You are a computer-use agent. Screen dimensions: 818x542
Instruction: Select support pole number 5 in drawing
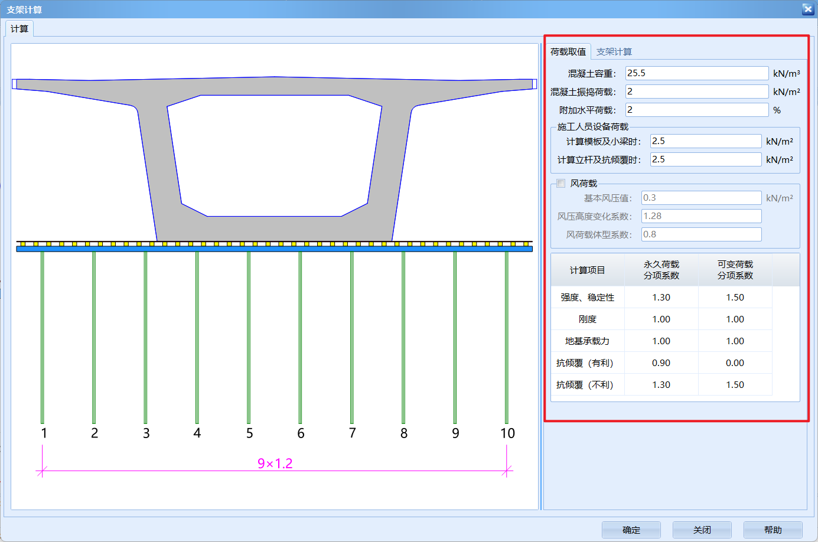[x=249, y=433]
